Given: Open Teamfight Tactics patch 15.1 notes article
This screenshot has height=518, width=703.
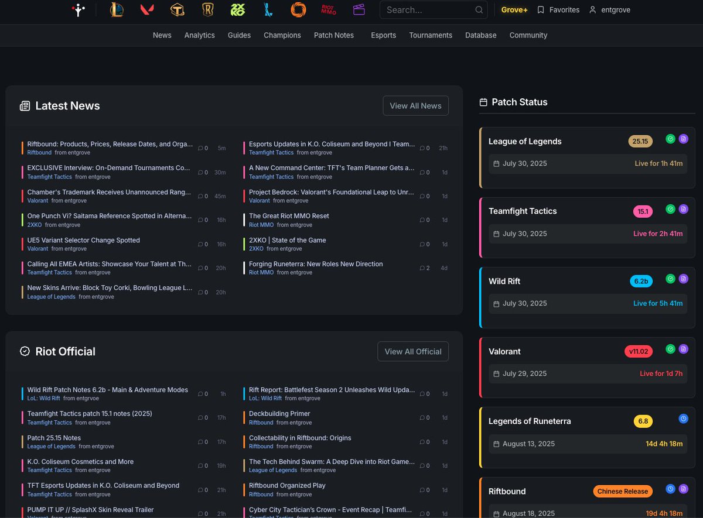Looking at the screenshot, I should pyautogui.click(x=90, y=414).
